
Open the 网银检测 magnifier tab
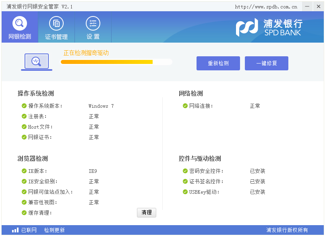pos(20,27)
